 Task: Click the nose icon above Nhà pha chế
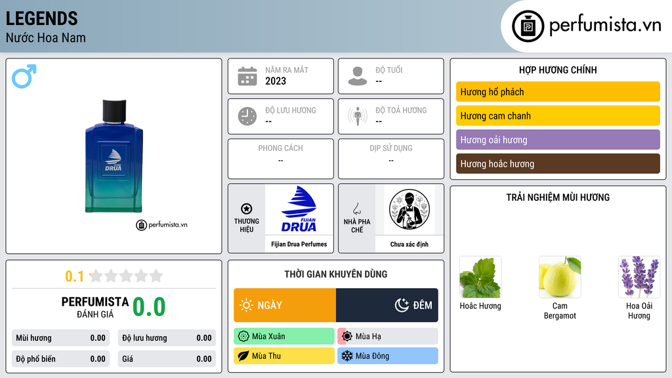coord(356,209)
